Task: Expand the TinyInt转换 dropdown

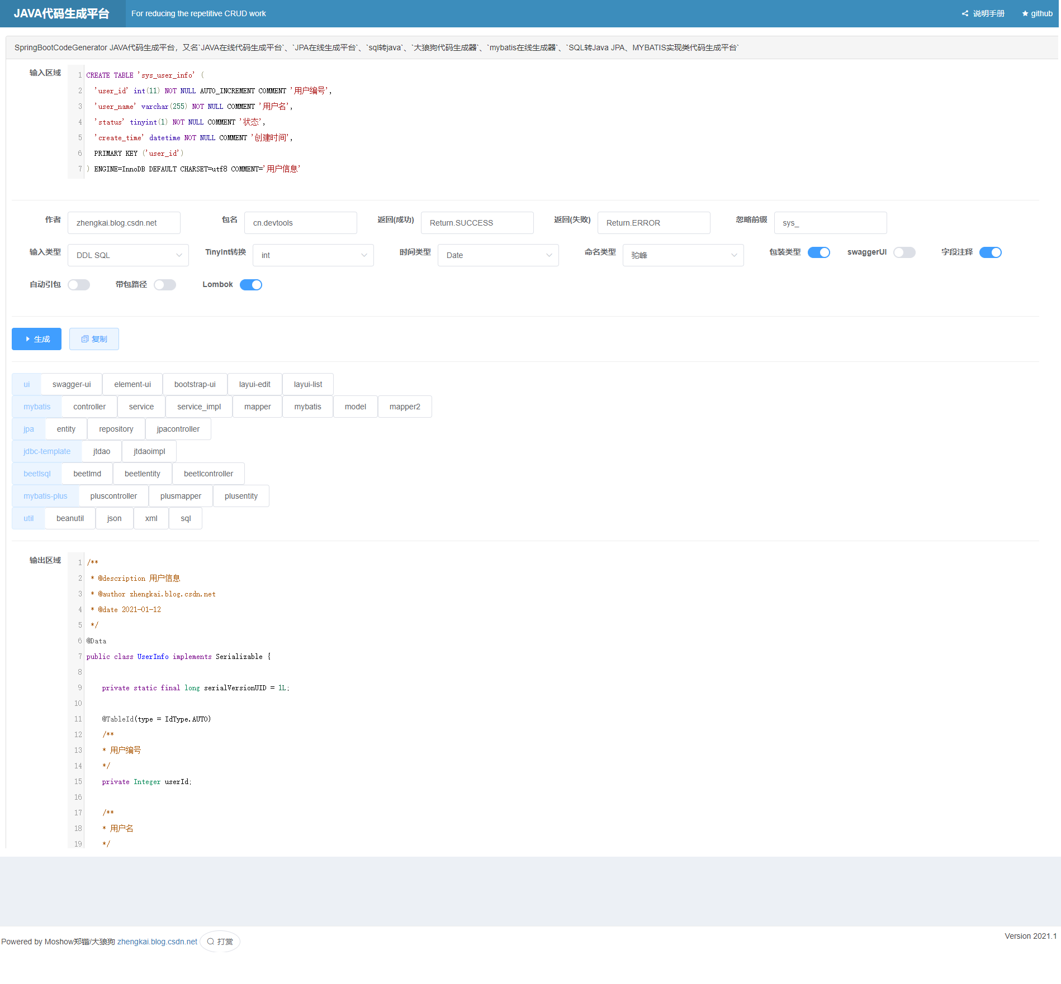Action: coord(313,255)
